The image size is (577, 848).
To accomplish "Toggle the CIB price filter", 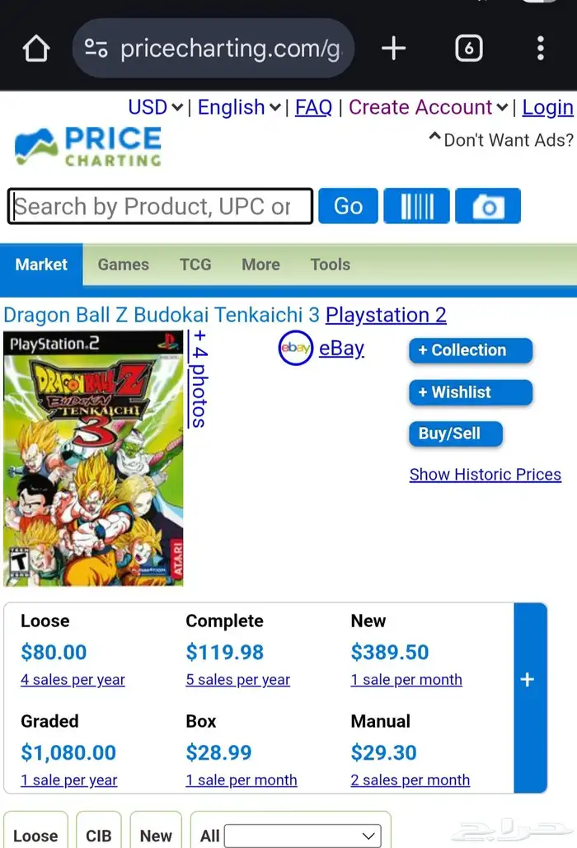I will tap(98, 835).
